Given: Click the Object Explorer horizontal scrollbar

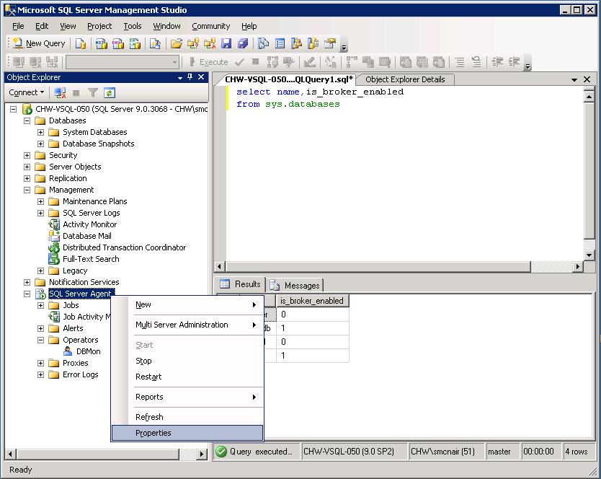Looking at the screenshot, I should (x=99, y=454).
